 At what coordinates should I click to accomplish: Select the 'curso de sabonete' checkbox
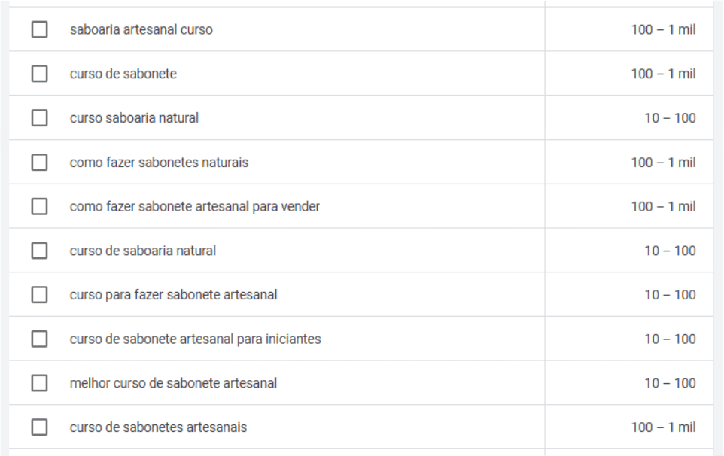(x=39, y=74)
